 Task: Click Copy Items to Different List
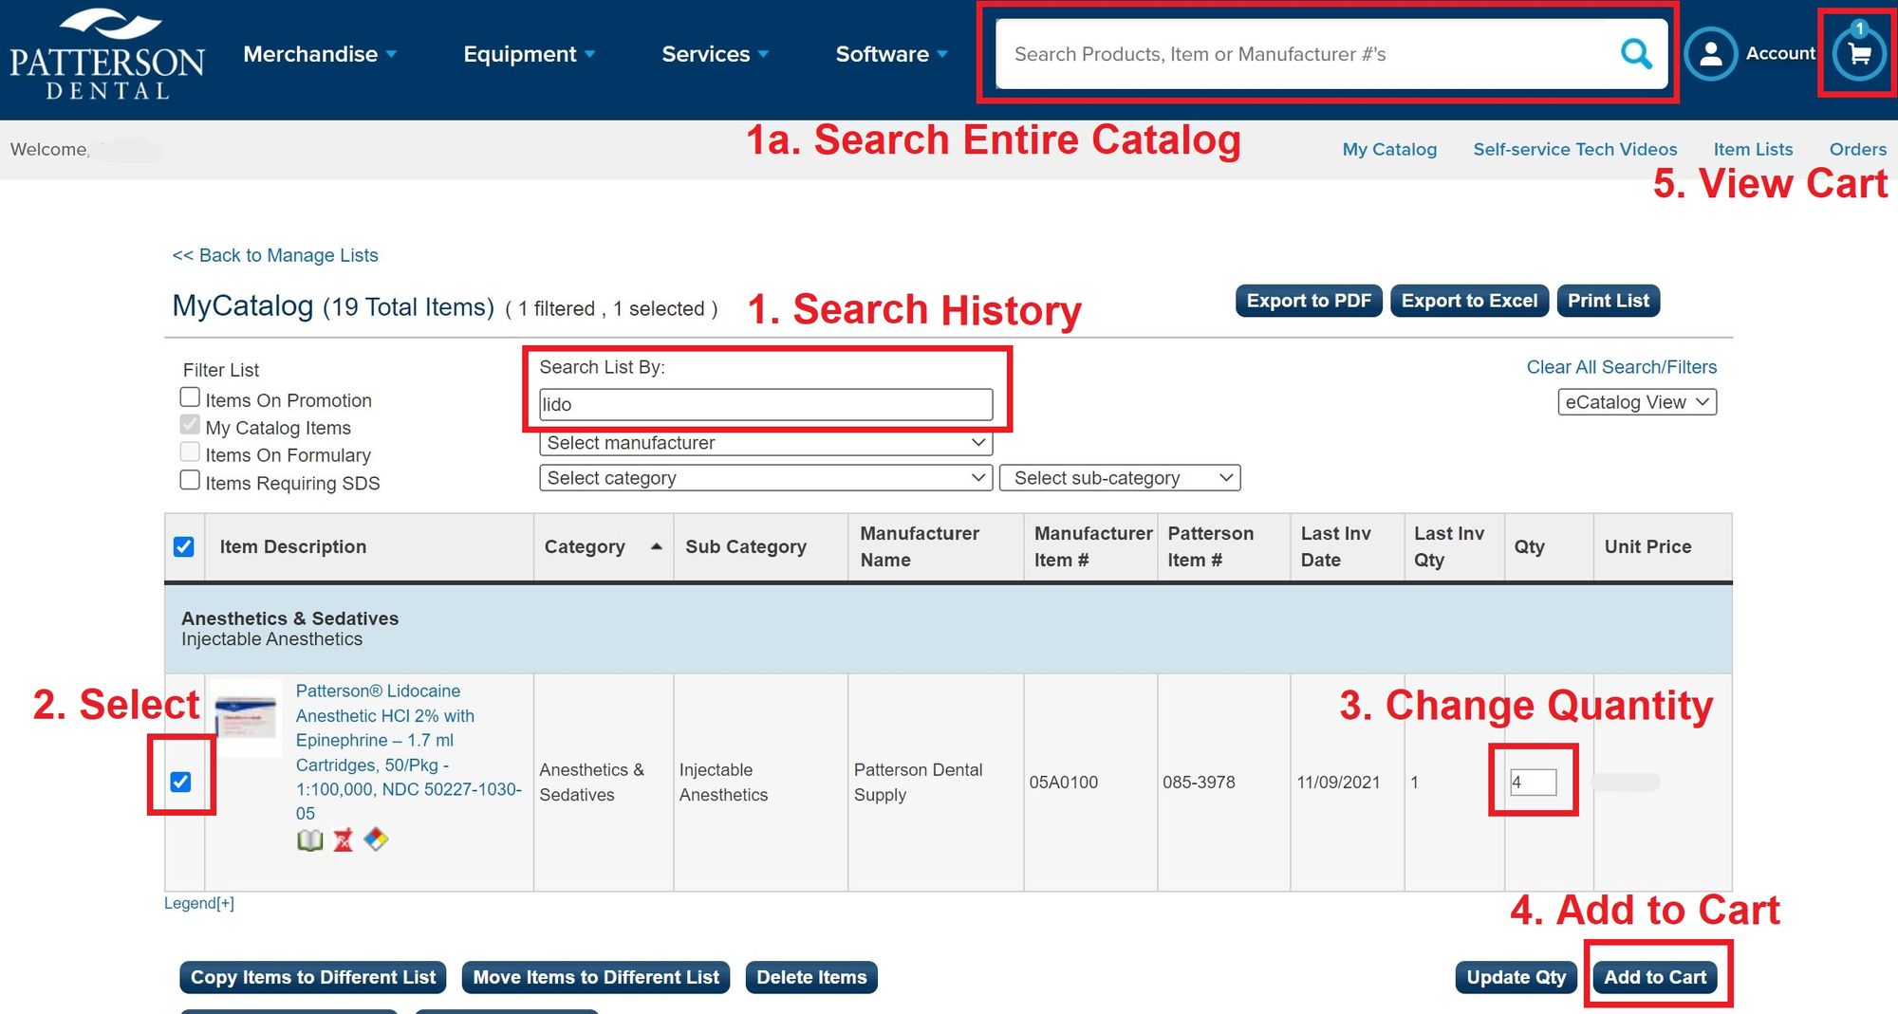click(313, 977)
